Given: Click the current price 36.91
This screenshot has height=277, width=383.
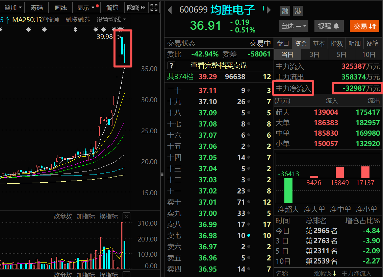Looking at the screenshot, I should point(205,25).
